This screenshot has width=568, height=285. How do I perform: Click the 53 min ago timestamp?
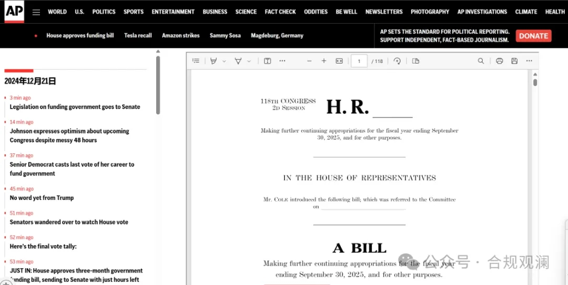click(22, 261)
